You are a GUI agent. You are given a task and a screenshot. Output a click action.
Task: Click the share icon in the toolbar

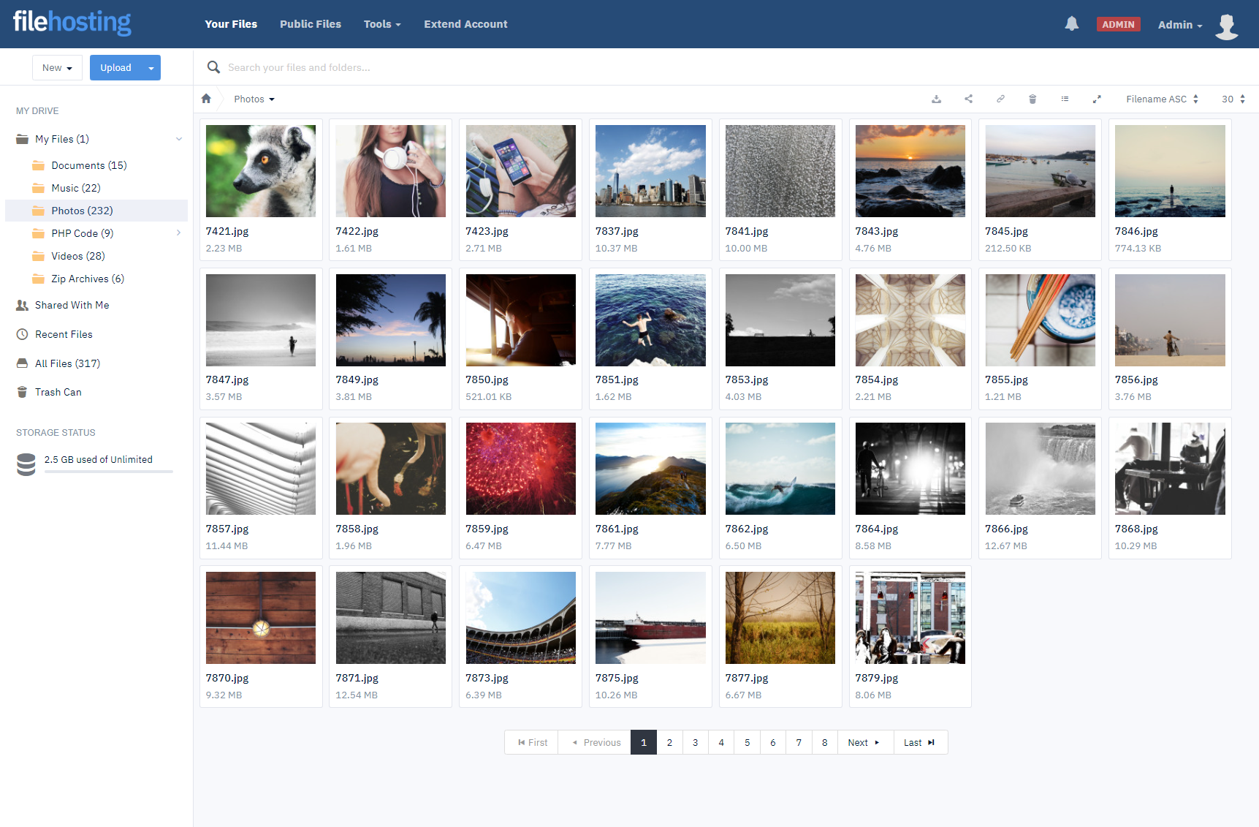(x=968, y=99)
